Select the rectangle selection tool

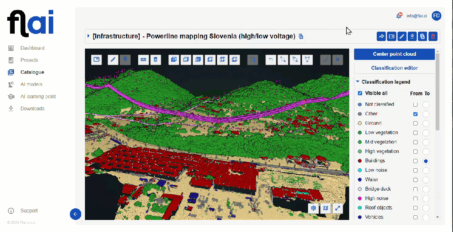tap(283, 60)
